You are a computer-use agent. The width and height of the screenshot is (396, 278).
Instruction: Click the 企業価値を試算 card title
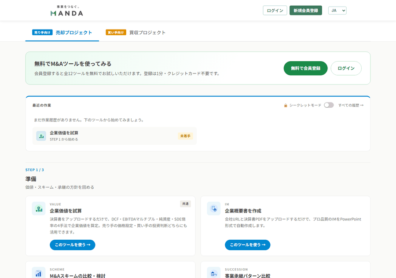pos(66,211)
